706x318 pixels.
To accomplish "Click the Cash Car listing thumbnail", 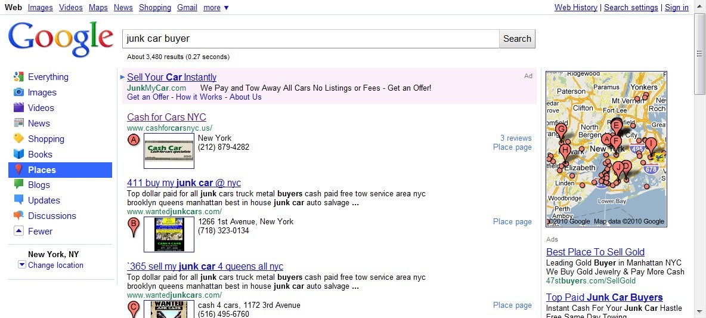I will 169,151.
